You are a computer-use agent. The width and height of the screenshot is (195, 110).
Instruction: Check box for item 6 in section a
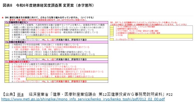[7, 40]
